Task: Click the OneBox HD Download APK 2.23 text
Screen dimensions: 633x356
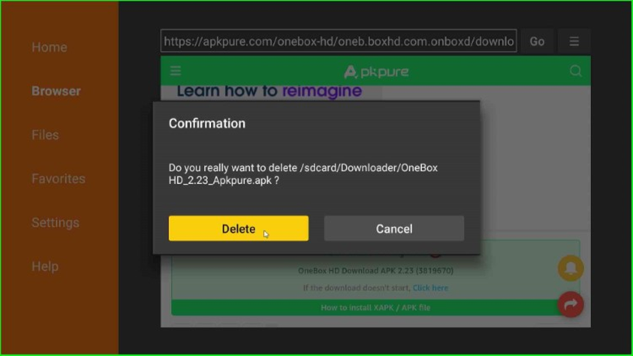Action: 375,271
